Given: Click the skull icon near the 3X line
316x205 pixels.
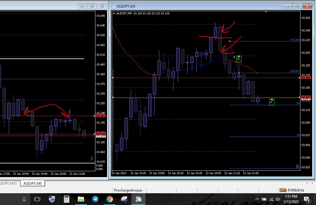Looking at the screenshot, I should point(297,166).
